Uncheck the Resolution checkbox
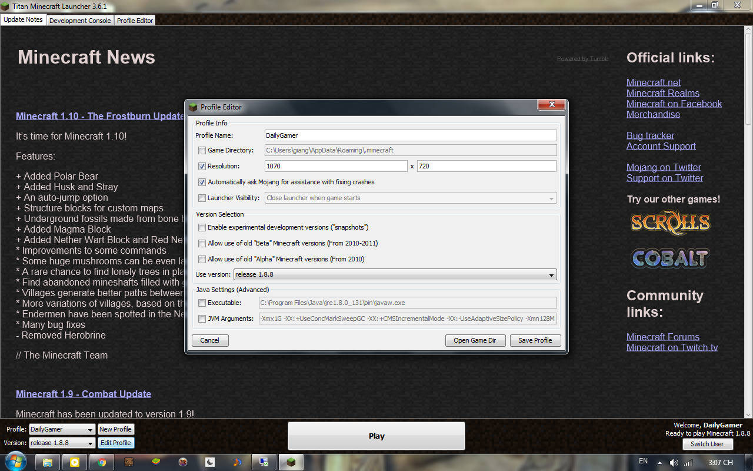The width and height of the screenshot is (753, 471). [x=202, y=167]
